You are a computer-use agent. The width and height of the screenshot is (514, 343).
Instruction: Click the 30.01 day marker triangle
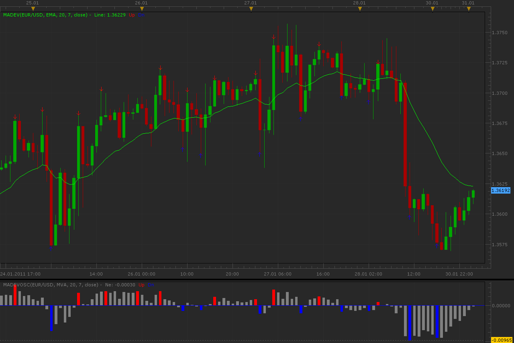[432, 9]
